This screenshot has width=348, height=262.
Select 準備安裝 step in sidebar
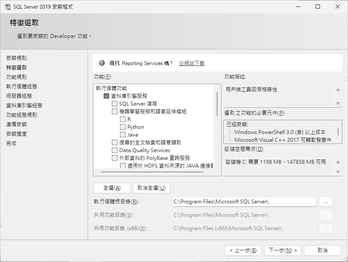[x=16, y=125]
